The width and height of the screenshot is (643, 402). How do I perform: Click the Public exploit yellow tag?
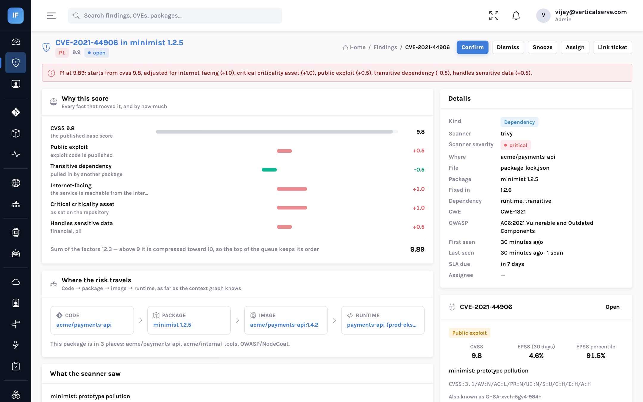[x=469, y=333]
